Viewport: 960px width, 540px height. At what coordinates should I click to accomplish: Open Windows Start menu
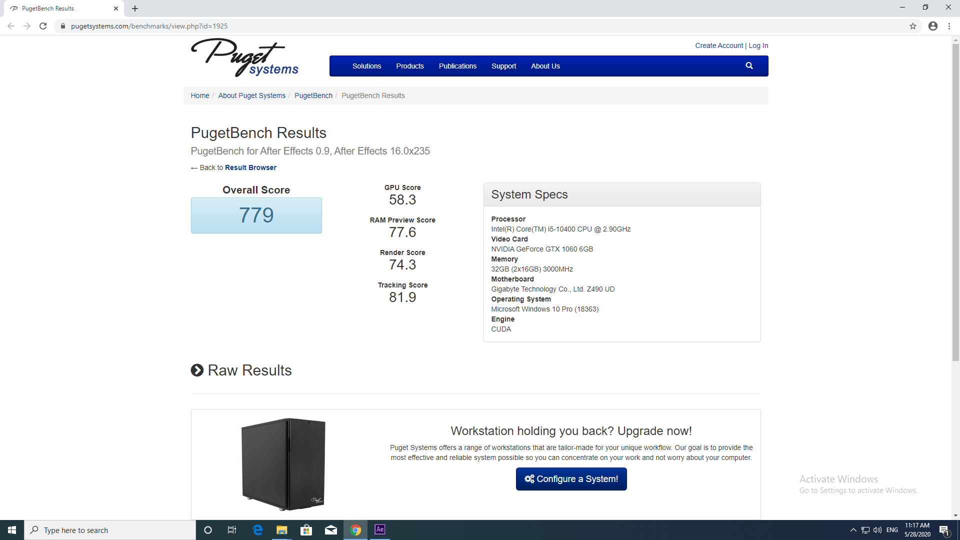12,530
